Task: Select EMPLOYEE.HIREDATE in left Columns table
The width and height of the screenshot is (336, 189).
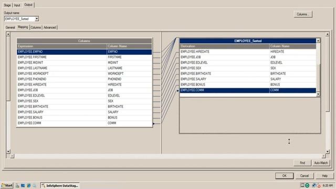Action: (61, 85)
